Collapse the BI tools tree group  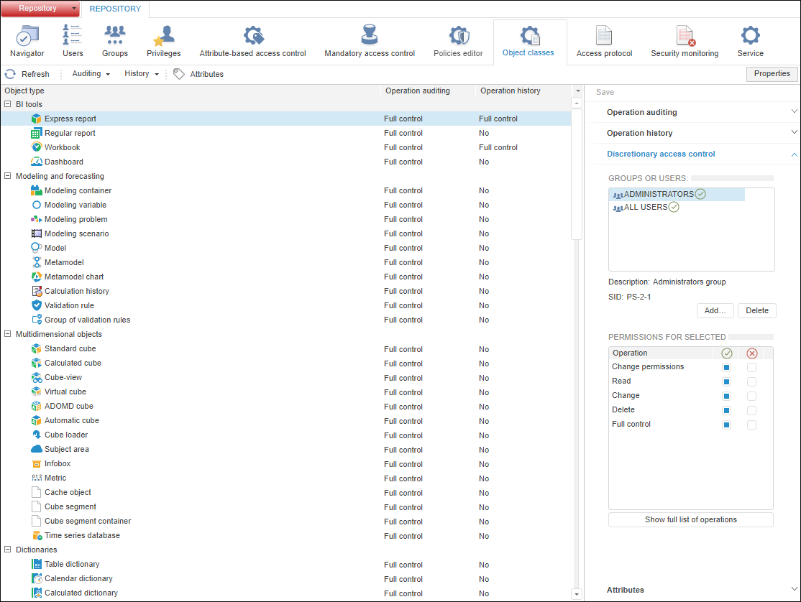coord(7,105)
